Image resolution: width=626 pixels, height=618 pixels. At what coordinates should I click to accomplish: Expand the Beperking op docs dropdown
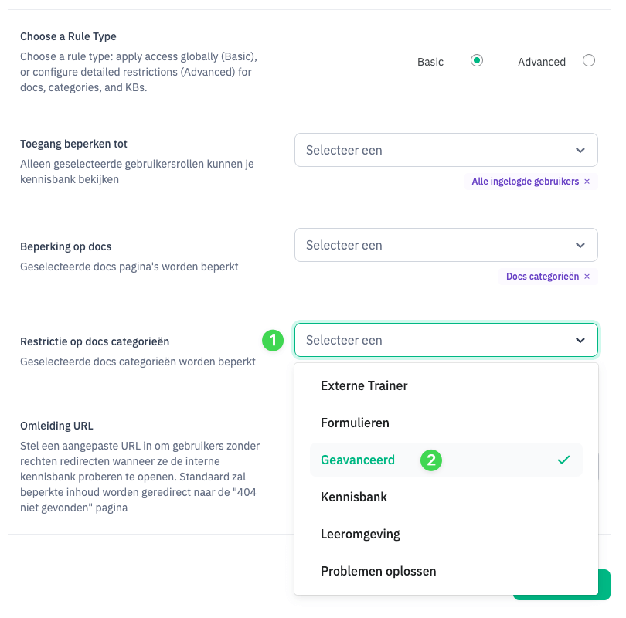tap(446, 245)
